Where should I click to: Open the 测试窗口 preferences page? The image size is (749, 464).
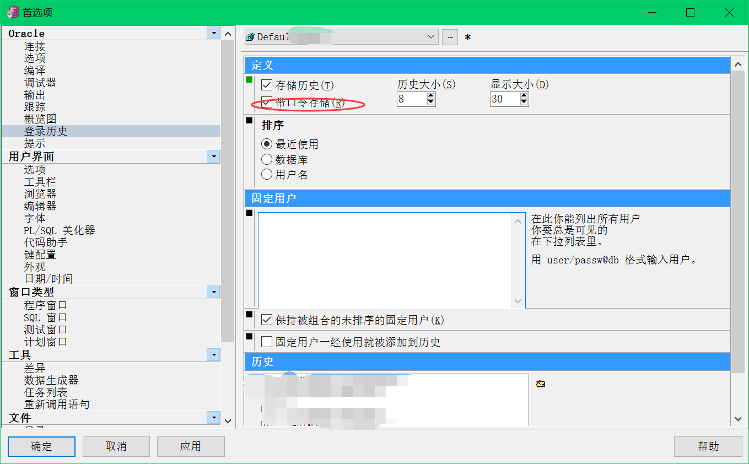click(46, 330)
